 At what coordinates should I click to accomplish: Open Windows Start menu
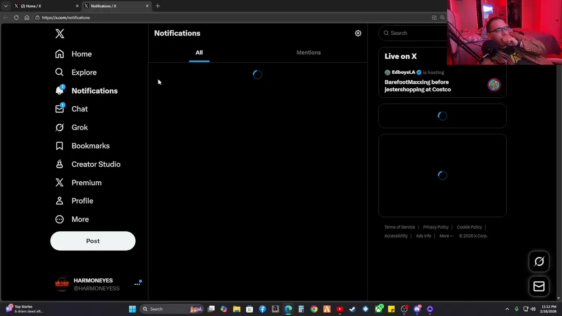132,309
